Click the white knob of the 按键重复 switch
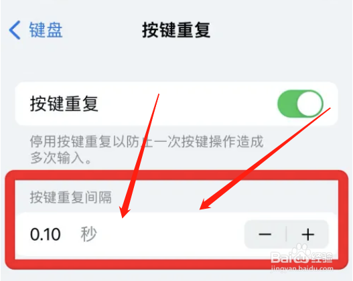 point(309,104)
